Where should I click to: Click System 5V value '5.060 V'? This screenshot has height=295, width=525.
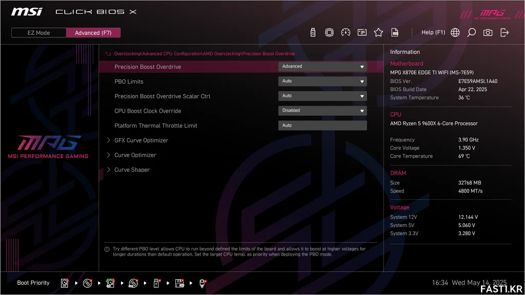point(467,225)
